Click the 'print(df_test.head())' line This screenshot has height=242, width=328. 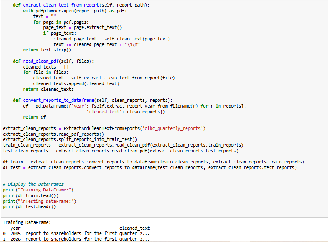29,207
